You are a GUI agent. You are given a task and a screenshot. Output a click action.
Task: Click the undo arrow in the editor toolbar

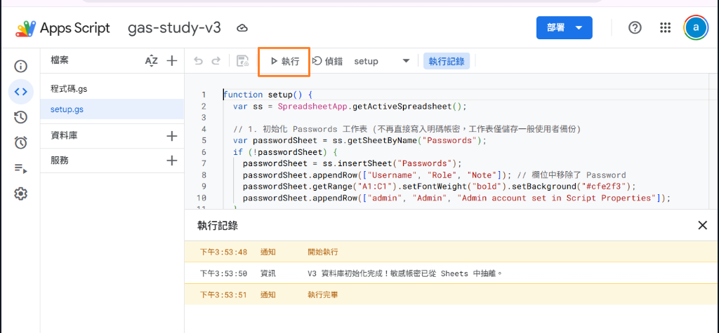click(198, 61)
